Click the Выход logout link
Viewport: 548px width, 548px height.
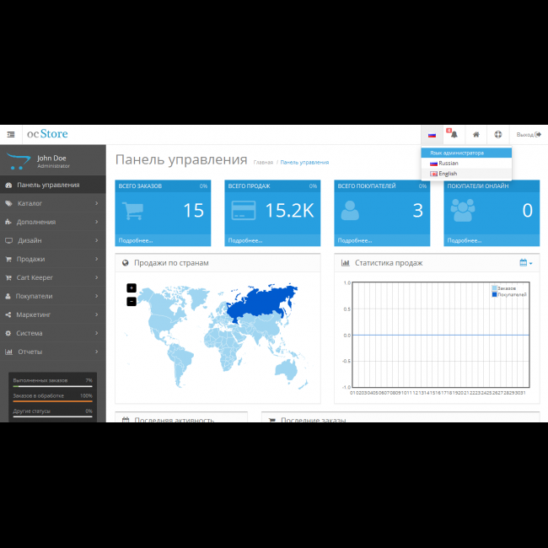coord(529,134)
